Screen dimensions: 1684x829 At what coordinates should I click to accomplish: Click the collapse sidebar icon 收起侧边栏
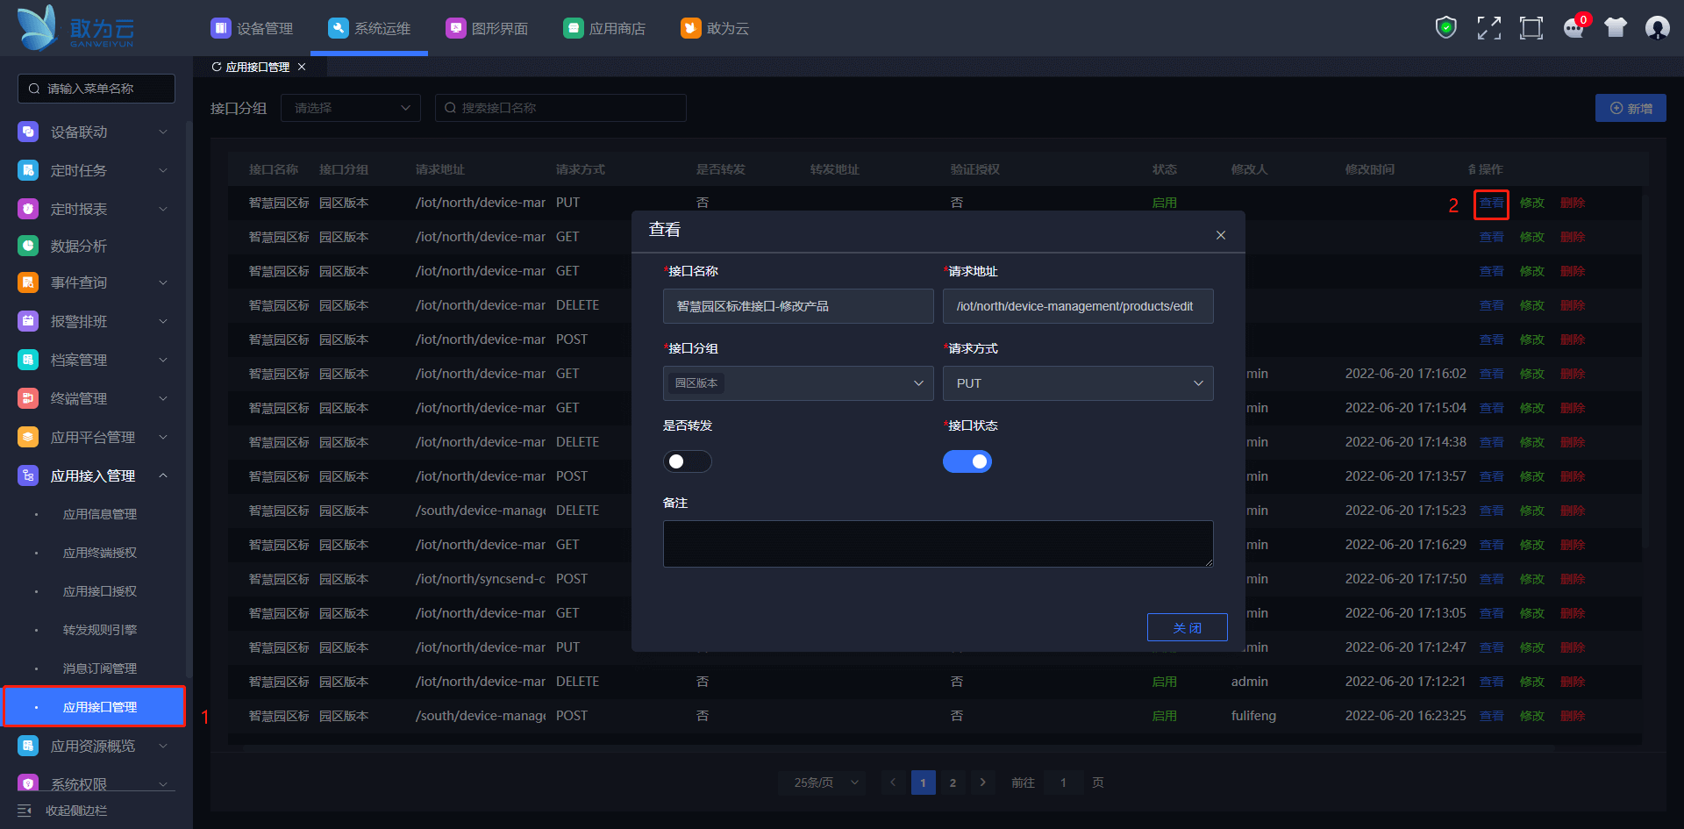pos(25,811)
